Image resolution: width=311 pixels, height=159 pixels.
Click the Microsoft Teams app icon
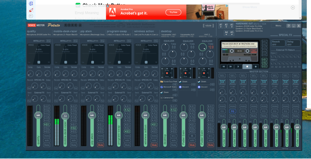162,87
